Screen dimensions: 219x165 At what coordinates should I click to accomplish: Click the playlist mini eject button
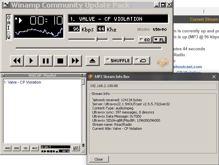[57, 151]
